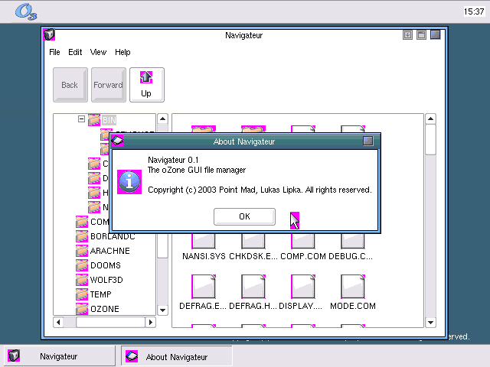The height and width of the screenshot is (367, 490).
Task: Click the file list scroll down arrow
Action: pyautogui.click(x=430, y=323)
